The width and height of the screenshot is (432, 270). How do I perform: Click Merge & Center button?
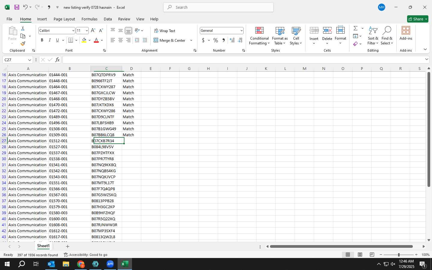click(x=170, y=40)
